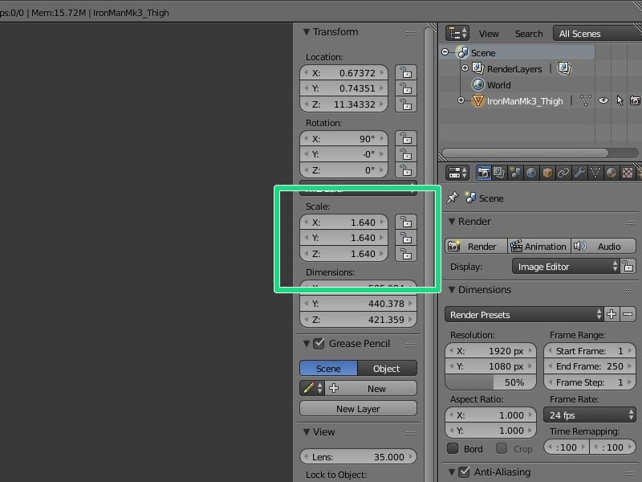Open the Object properties tab cube icon

pyautogui.click(x=547, y=173)
